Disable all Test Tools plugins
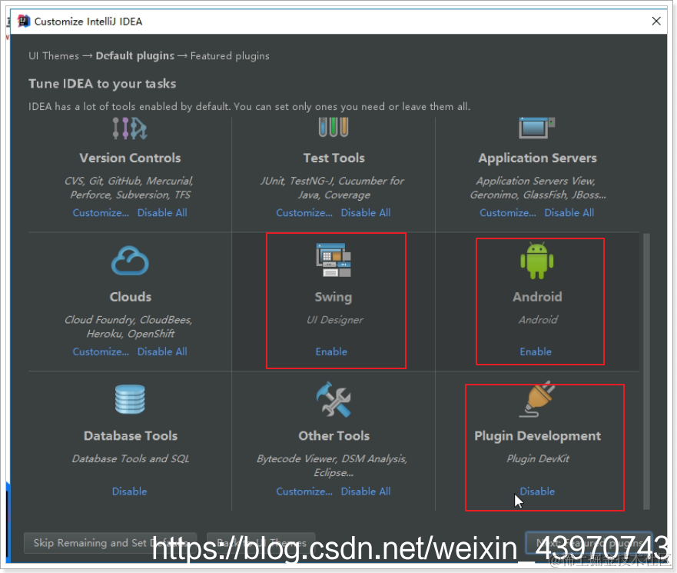The image size is (677, 573). pyautogui.click(x=365, y=212)
